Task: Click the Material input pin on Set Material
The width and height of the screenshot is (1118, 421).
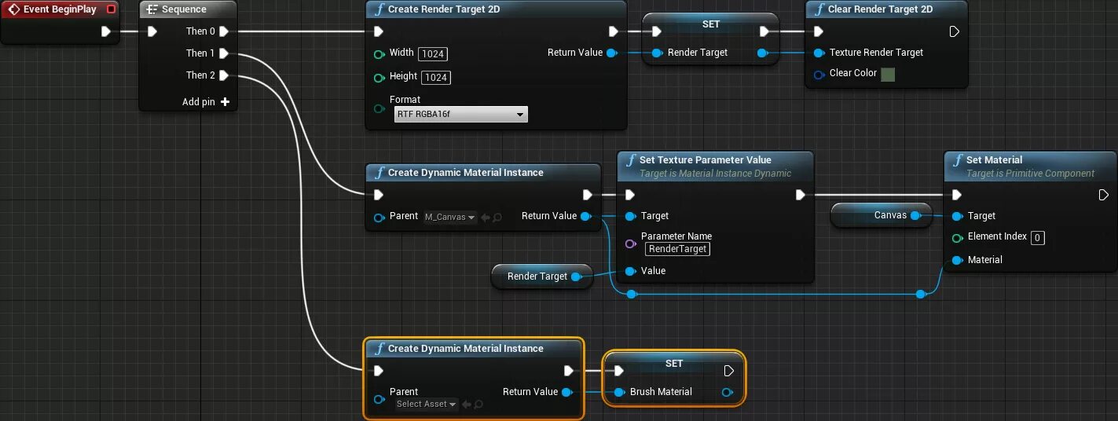Action: pos(957,260)
